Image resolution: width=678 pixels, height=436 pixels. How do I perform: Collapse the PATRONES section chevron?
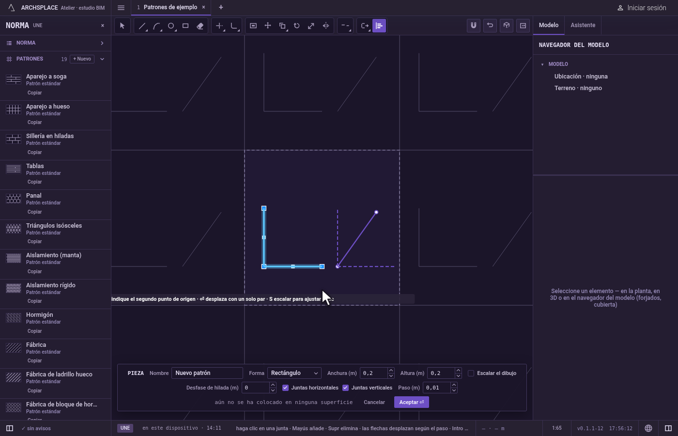[102, 59]
